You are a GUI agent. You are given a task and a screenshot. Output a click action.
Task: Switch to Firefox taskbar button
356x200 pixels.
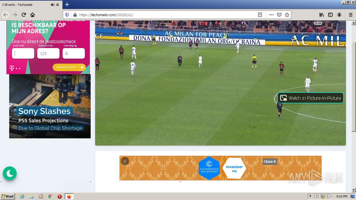click(x=69, y=196)
